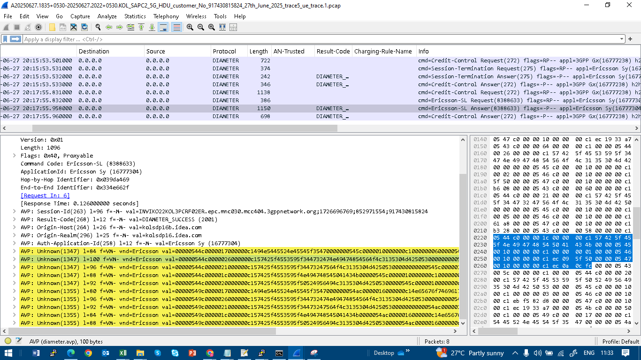Click the zoom in icon in toolbar
Screen dimensions: 641x360
click(190, 27)
